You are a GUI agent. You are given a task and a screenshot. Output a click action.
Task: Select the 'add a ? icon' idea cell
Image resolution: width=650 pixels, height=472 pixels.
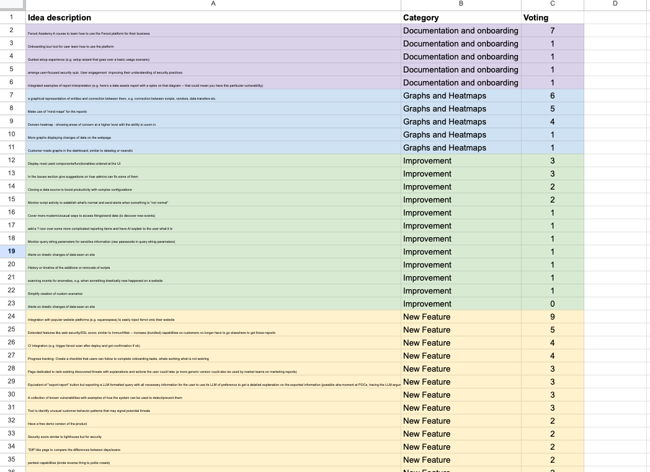coord(213,225)
